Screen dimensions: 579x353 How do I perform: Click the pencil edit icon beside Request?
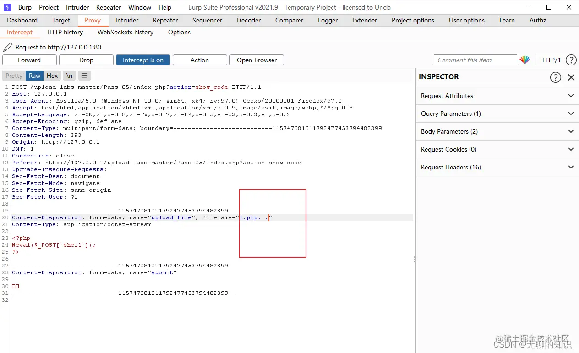pos(8,47)
